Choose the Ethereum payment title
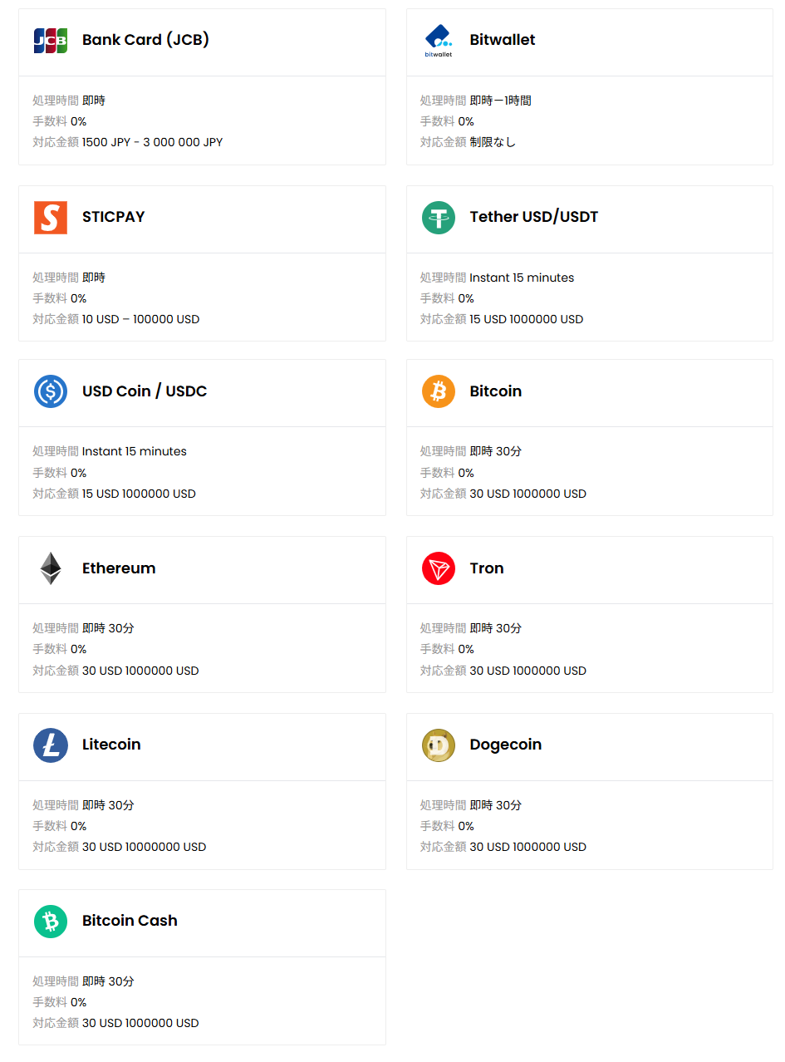Image resolution: width=785 pixels, height=1062 pixels. [119, 568]
